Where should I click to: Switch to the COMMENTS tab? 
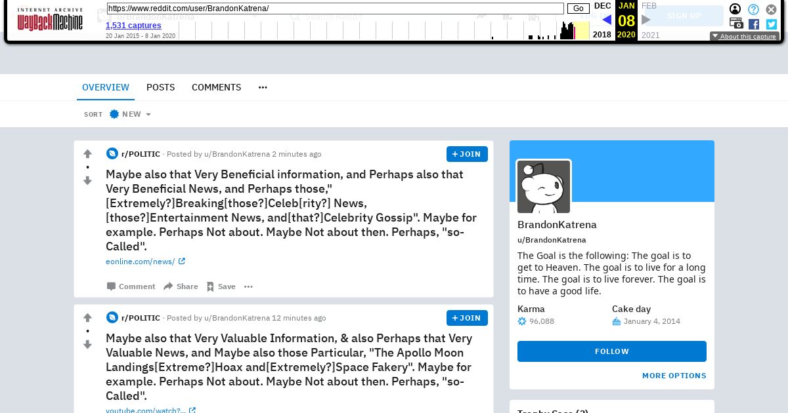coord(216,87)
